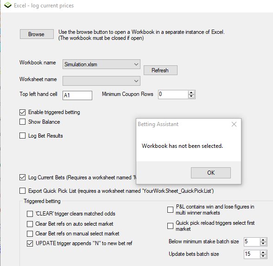Decrease Minimum Coupon Rows with down arrow
Viewport: 273px width, 266px height.
pos(191,96)
